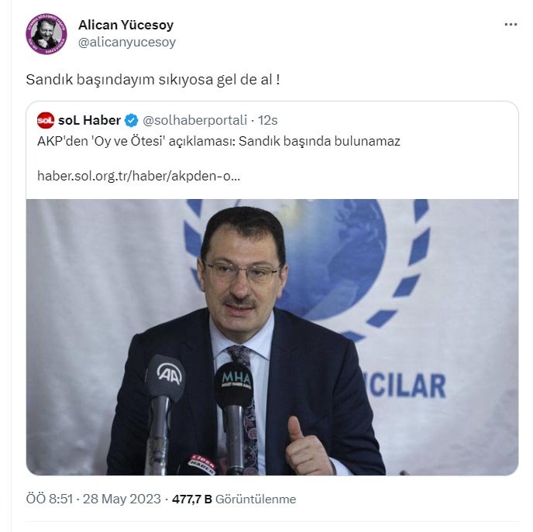Open the haber.sol.org.tr article link
Image resolution: width=533 pixels, height=532 pixels.
[139, 176]
